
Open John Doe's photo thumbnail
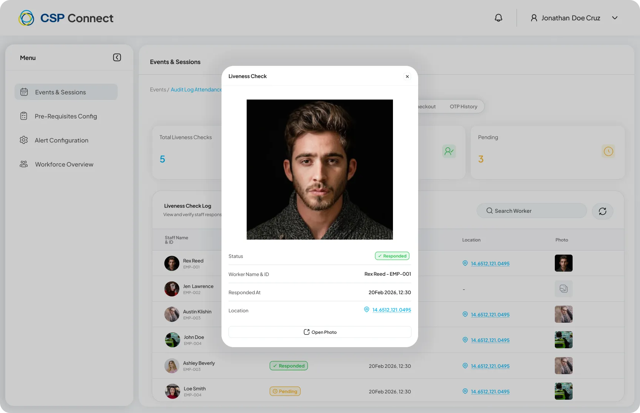564,340
